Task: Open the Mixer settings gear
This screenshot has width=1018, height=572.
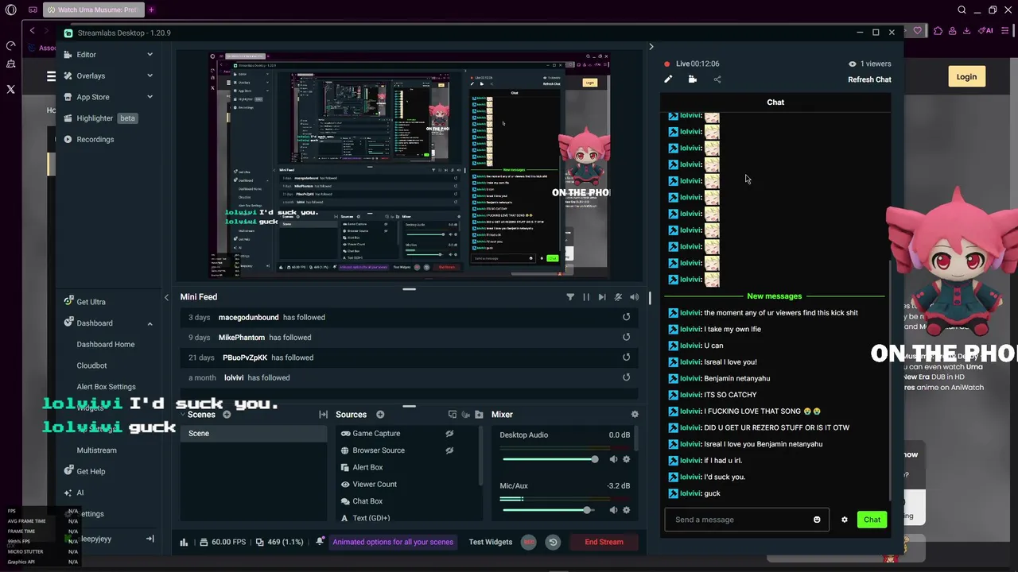Action: click(x=635, y=415)
